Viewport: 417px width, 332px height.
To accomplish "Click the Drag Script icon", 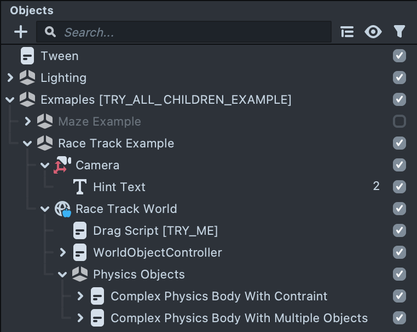I will 80,230.
